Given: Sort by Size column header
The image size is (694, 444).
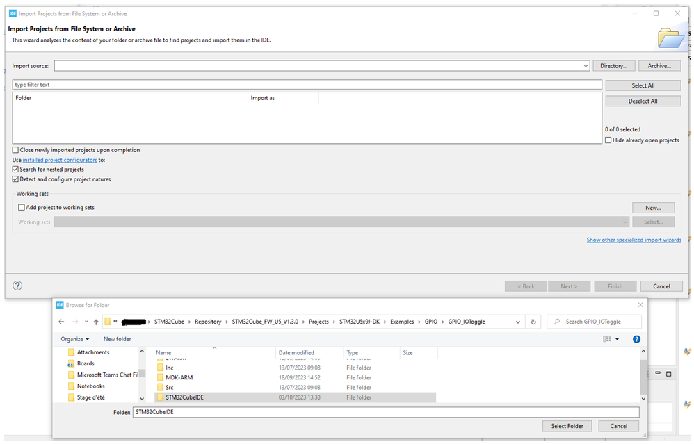Looking at the screenshot, I should [418, 353].
